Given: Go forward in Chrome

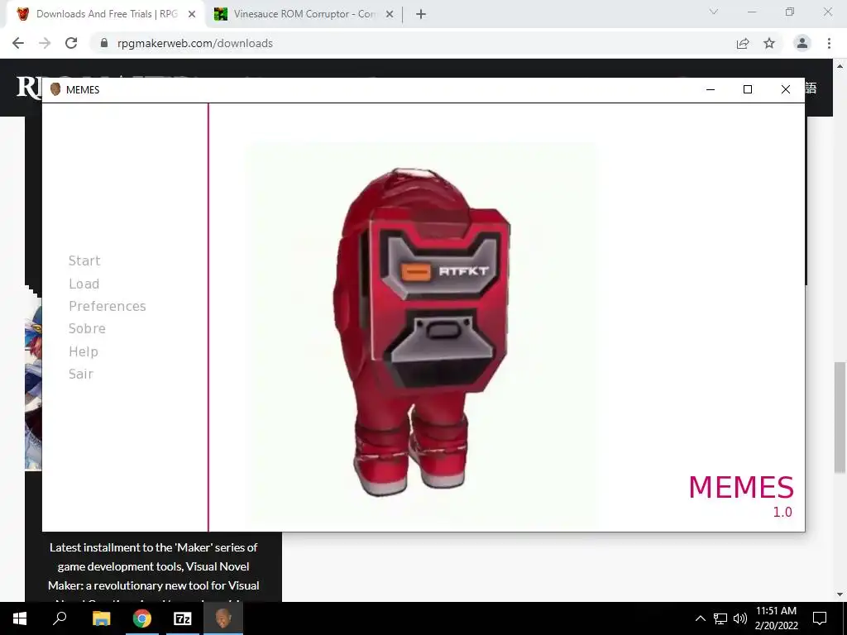Looking at the screenshot, I should click(x=45, y=43).
